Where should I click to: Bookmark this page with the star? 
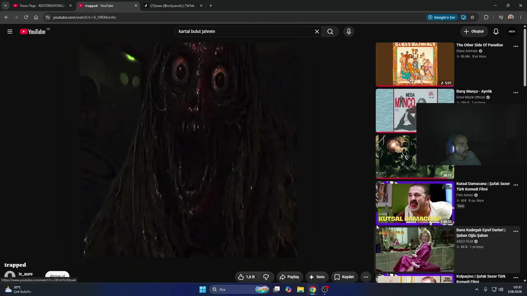pyautogui.click(x=472, y=17)
